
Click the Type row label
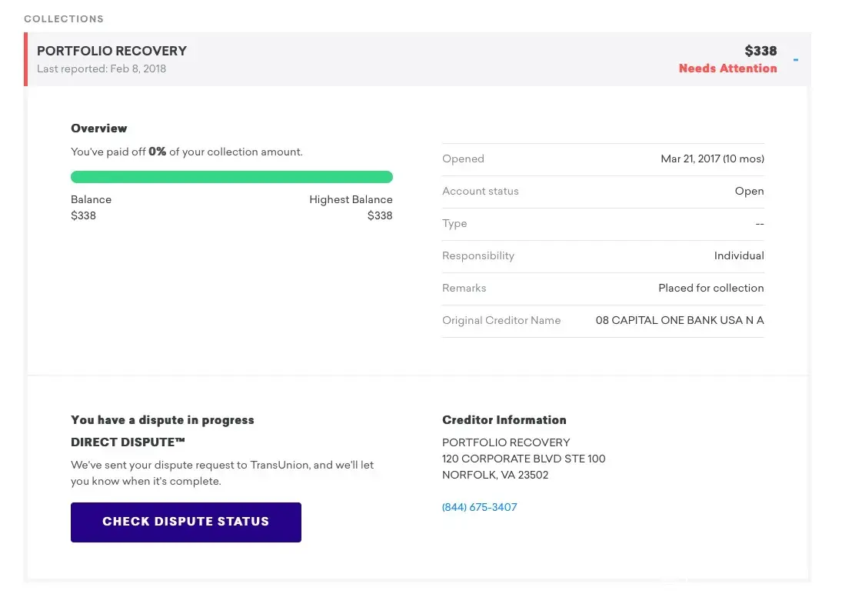point(454,224)
